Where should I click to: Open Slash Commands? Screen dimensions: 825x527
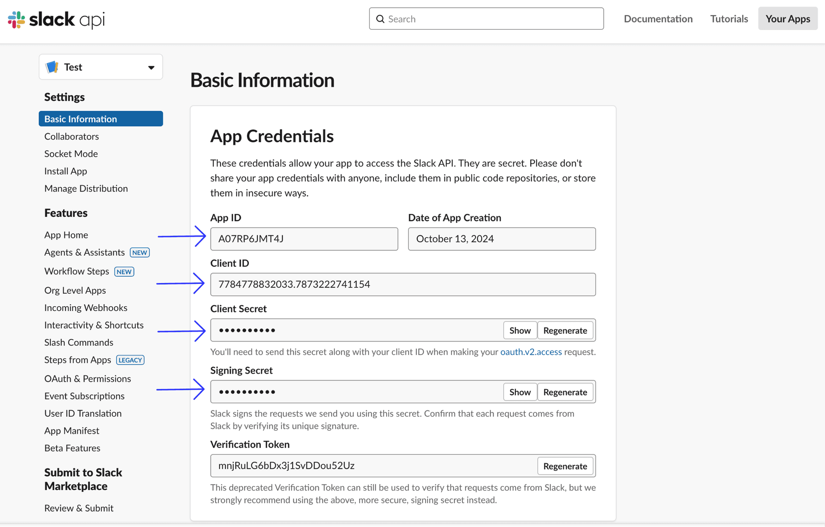[x=79, y=343]
